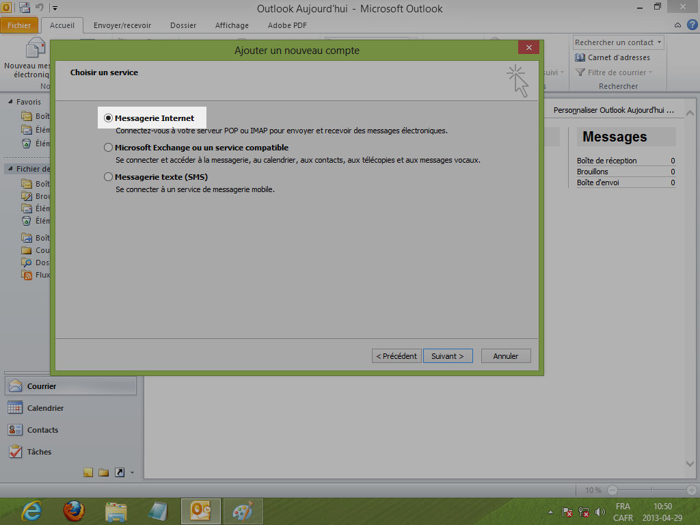Click the Send/Receive icon in Quick Access Toolbar

point(25,8)
